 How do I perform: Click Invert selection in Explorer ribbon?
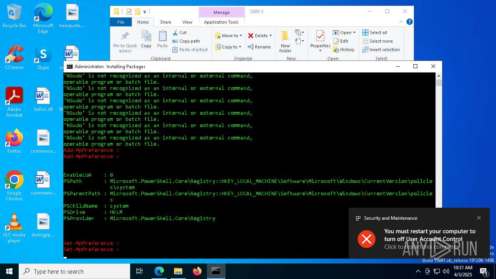click(x=381, y=50)
